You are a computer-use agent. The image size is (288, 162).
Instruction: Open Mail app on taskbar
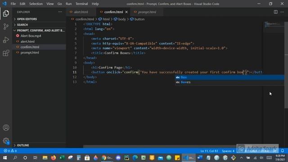coord(160,158)
